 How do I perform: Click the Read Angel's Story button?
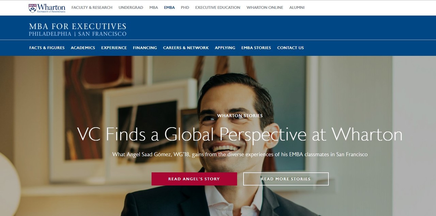[194, 179]
